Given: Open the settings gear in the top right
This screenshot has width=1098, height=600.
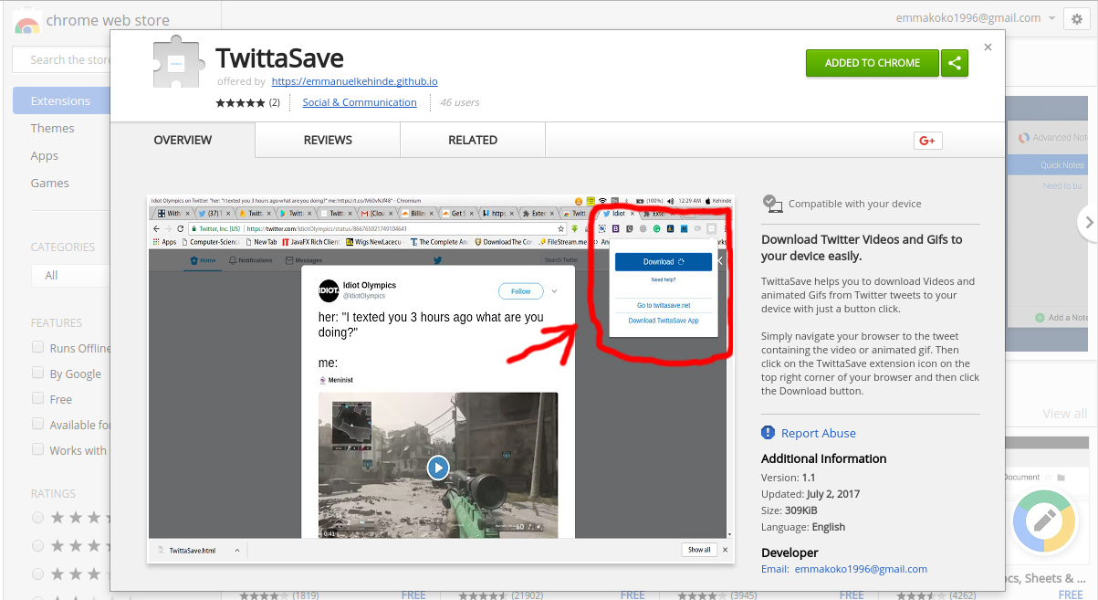Looking at the screenshot, I should pos(1080,18).
